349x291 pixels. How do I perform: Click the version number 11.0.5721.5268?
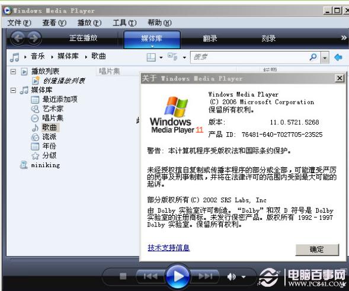click(294, 122)
